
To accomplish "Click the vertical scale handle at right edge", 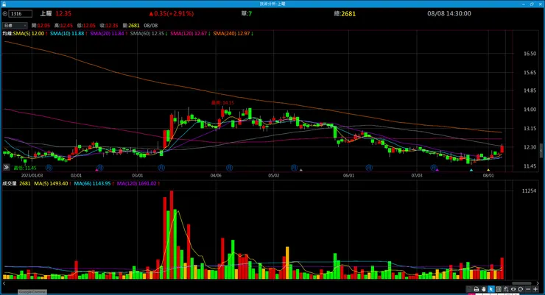I will click(x=541, y=150).
